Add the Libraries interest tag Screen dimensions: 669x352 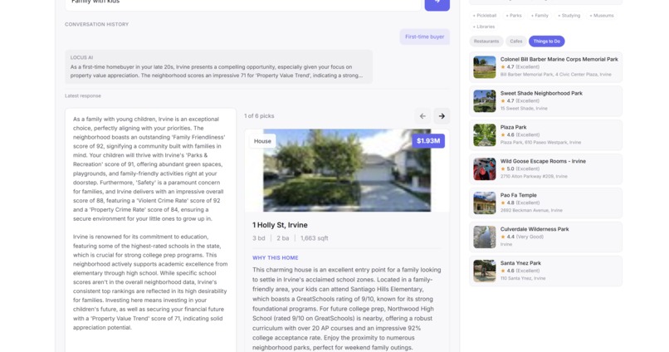(484, 27)
